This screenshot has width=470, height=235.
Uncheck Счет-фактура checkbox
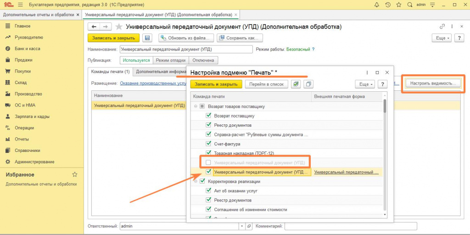click(x=209, y=144)
